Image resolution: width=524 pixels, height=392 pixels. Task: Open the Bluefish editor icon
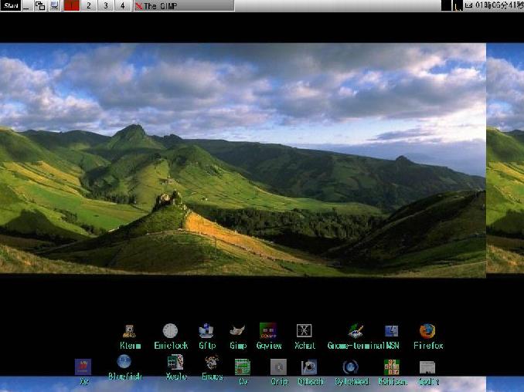tap(124, 362)
